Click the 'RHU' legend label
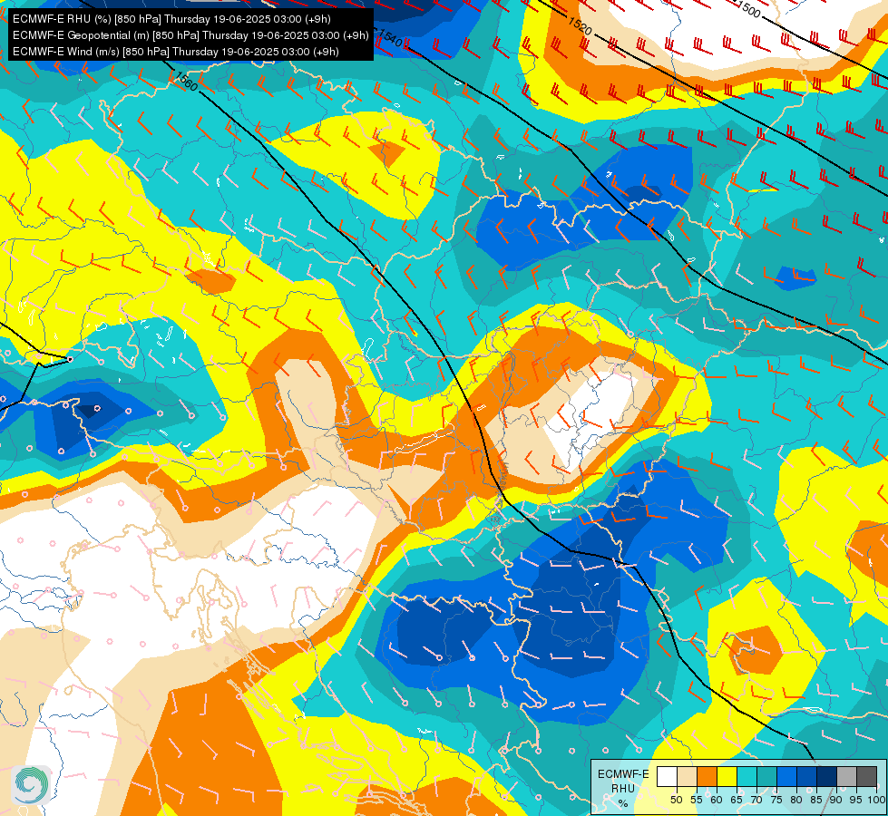Viewport: 888px width, 816px height. [623, 789]
